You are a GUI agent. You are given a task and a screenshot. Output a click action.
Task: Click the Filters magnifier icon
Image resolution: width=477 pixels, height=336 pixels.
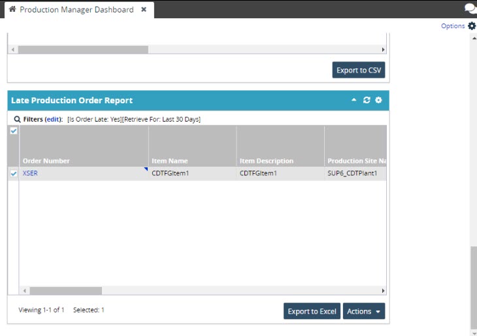[x=17, y=120]
